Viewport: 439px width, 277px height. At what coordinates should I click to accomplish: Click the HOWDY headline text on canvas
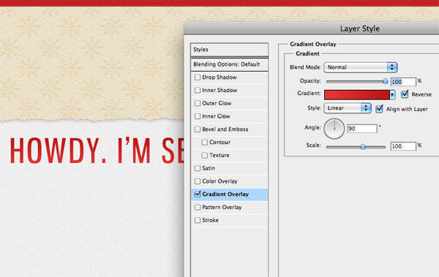pyautogui.click(x=97, y=151)
